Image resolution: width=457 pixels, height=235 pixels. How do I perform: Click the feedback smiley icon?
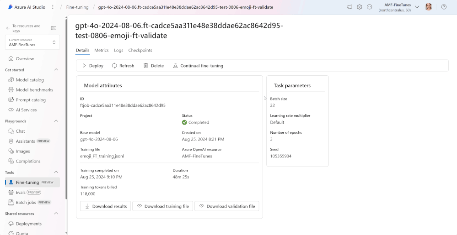pos(369,7)
